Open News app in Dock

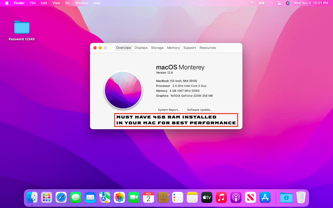click(x=251, y=198)
